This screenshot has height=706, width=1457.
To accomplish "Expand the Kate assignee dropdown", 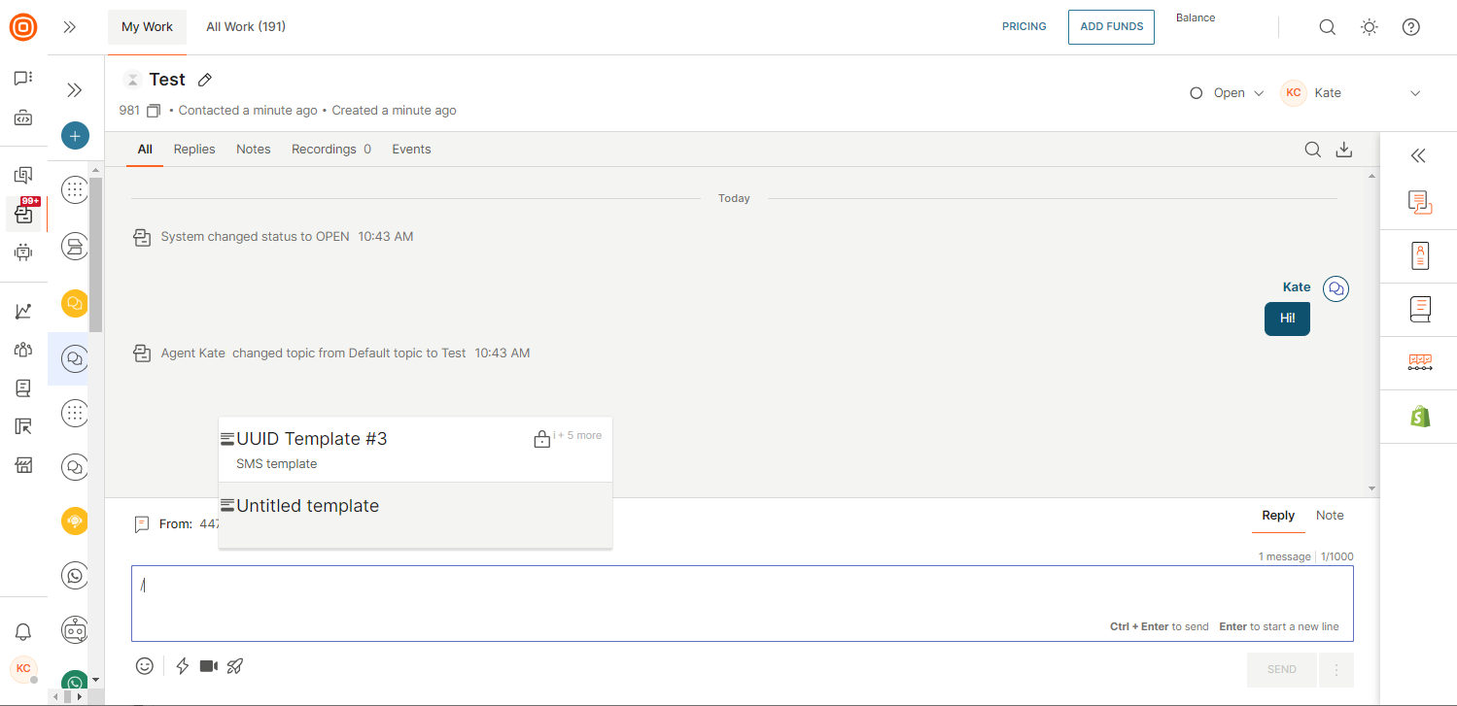I will click(x=1414, y=93).
